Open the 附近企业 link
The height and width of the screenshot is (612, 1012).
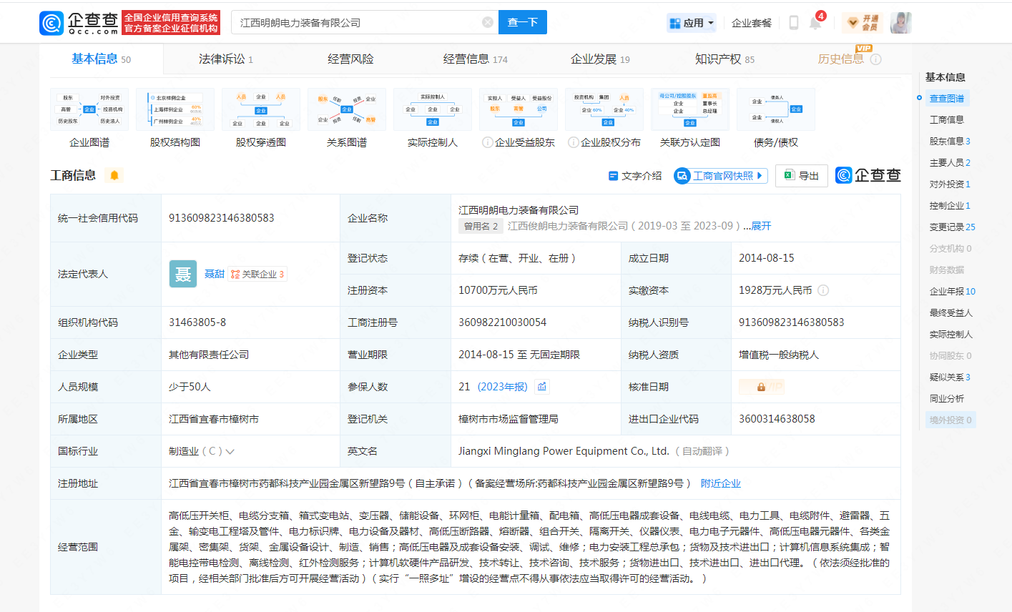point(721,483)
